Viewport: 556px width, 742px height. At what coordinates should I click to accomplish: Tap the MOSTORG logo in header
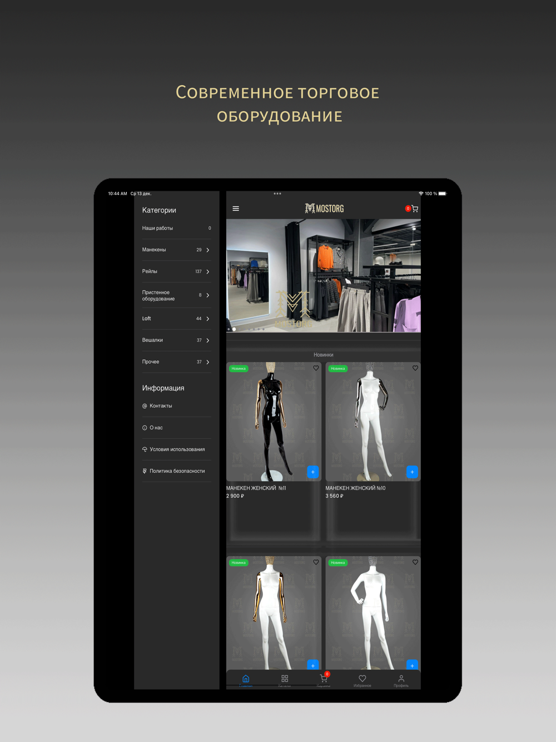coord(324,209)
